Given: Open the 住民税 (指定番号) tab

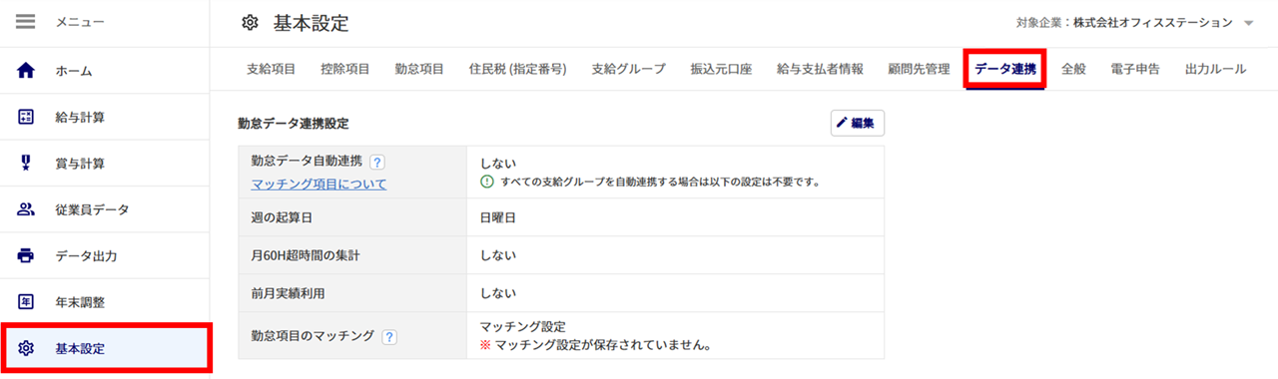Looking at the screenshot, I should pos(517,69).
